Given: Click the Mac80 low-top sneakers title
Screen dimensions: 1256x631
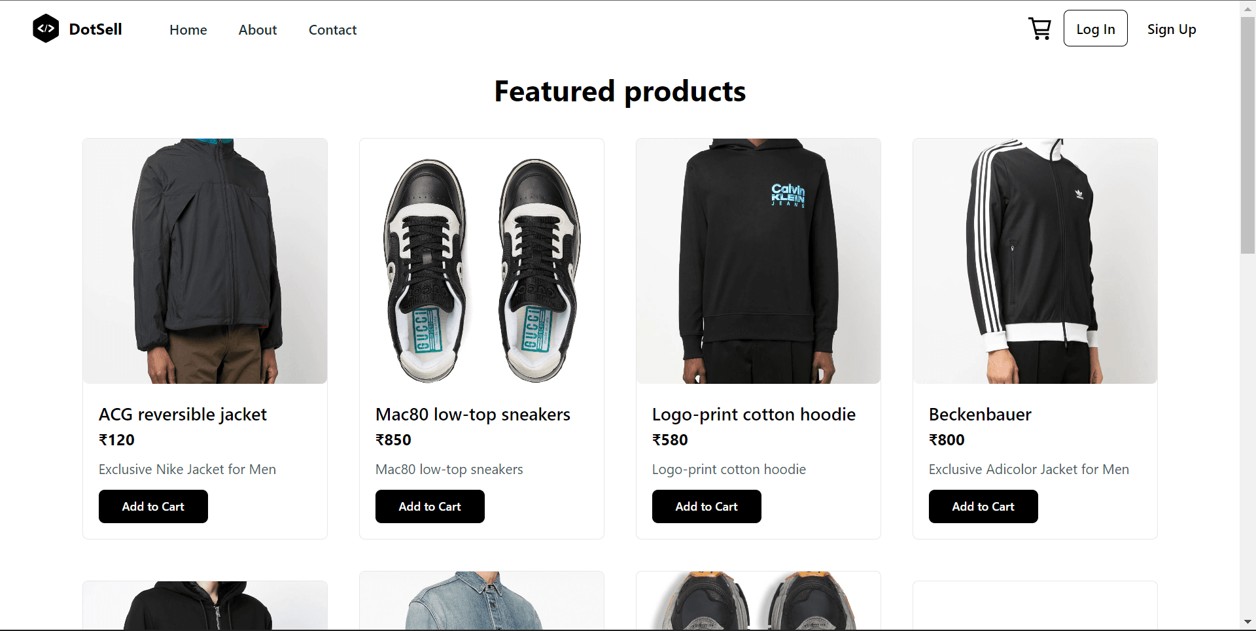Looking at the screenshot, I should [x=472, y=415].
